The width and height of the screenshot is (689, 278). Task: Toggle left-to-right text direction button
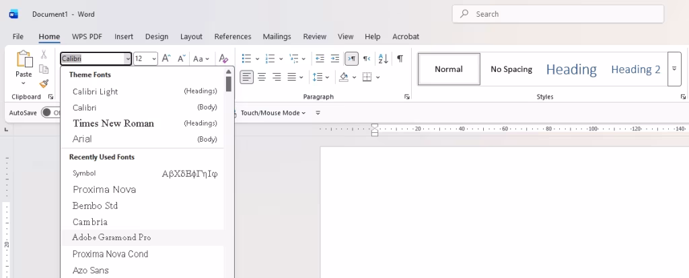[351, 58]
